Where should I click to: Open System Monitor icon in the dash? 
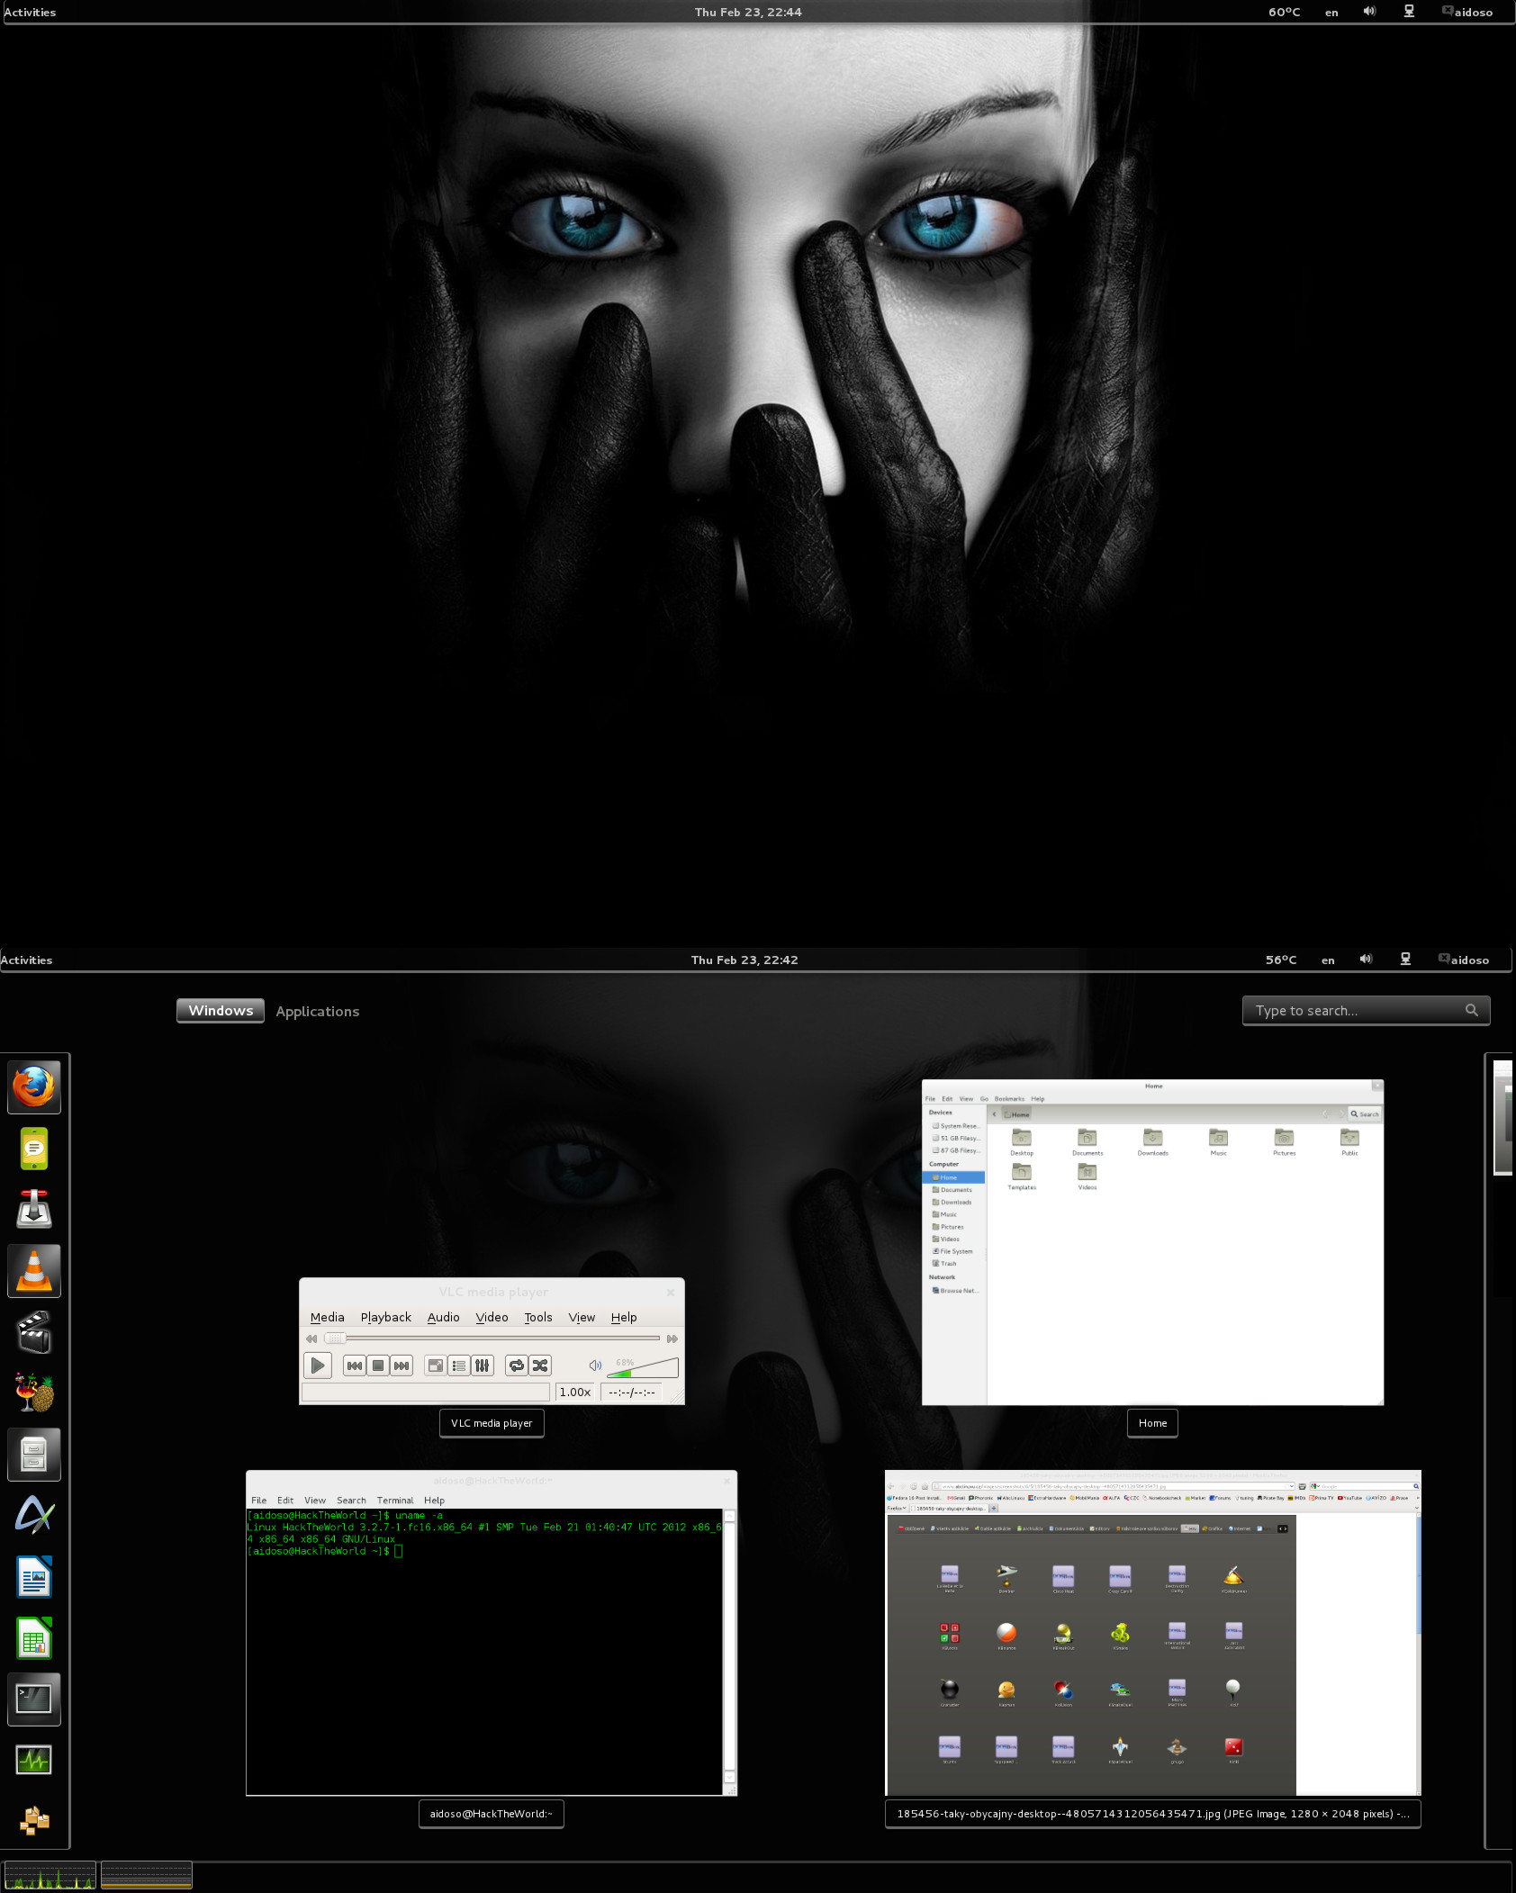34,1760
